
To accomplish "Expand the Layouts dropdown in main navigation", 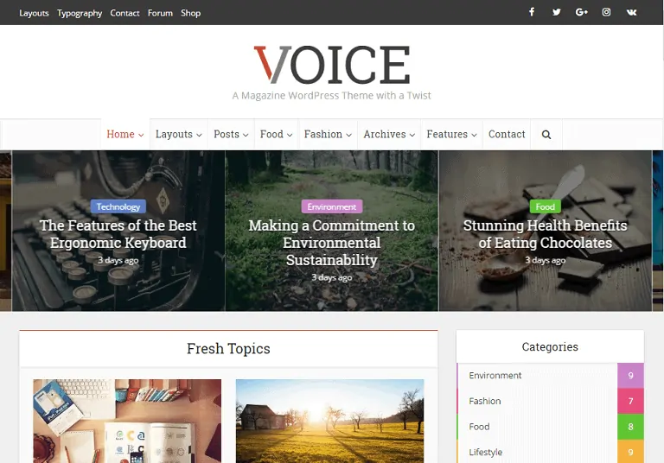I will click(178, 134).
